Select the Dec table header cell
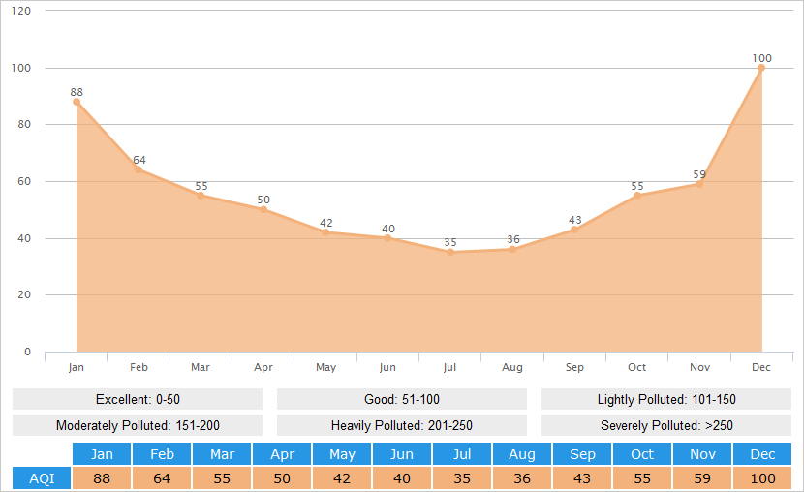This screenshot has height=492, width=804. coord(762,454)
